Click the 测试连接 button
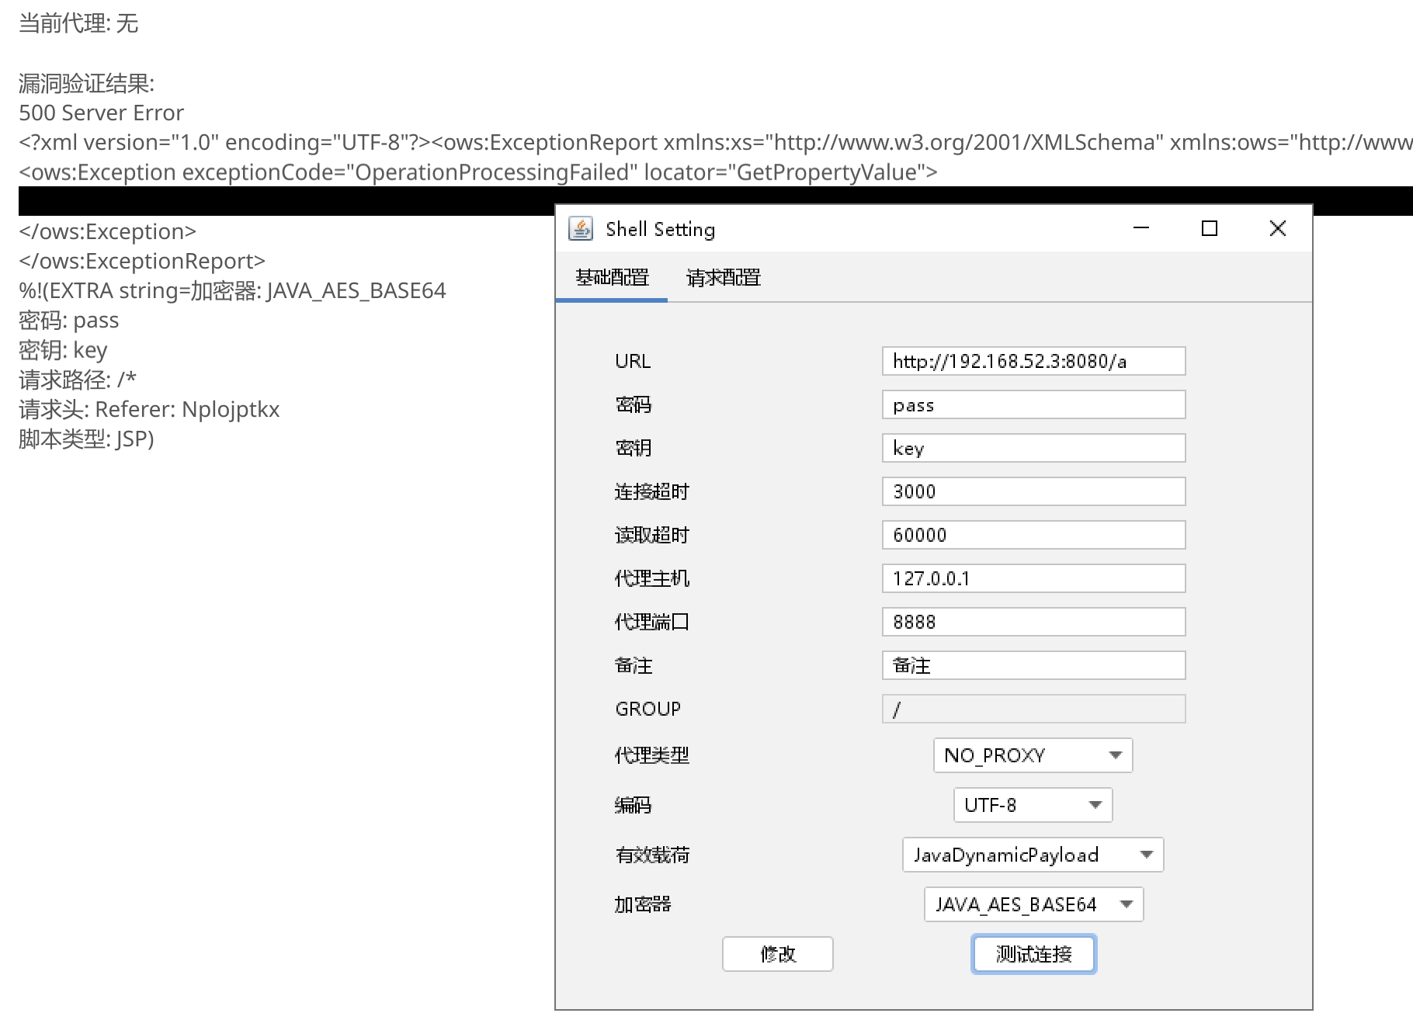This screenshot has height=1020, width=1413. [1033, 954]
